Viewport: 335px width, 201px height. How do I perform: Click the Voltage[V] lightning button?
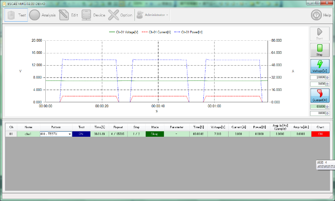pos(319,66)
